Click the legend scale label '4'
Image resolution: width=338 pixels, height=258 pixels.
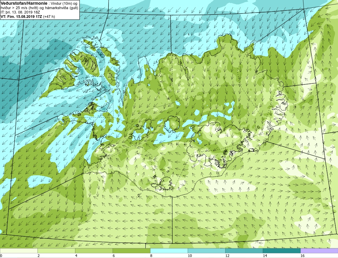[x=76, y=256]
